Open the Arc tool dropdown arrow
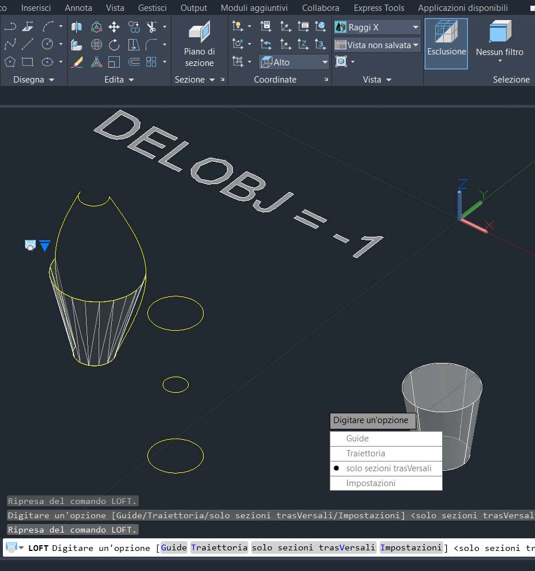This screenshot has height=571, width=535. click(60, 26)
